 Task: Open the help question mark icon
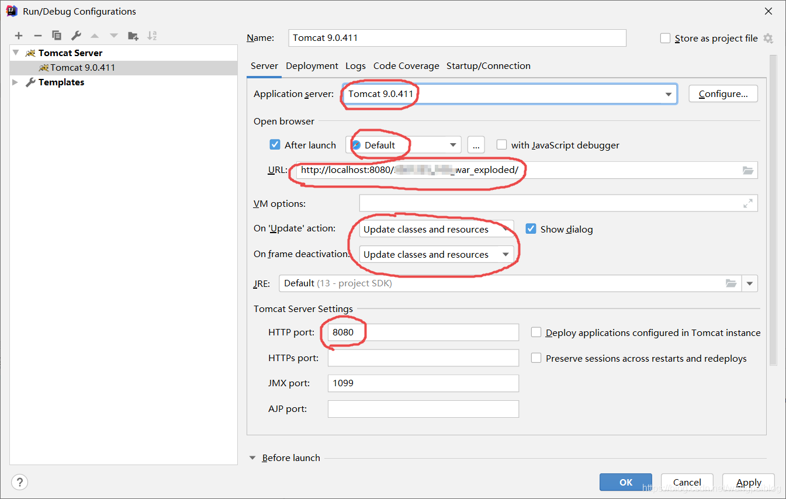coord(19,482)
